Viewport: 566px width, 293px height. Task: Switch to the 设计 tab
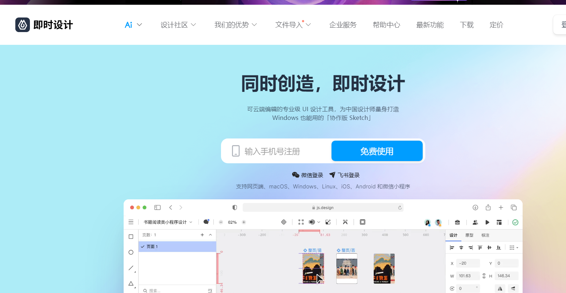[453, 235]
